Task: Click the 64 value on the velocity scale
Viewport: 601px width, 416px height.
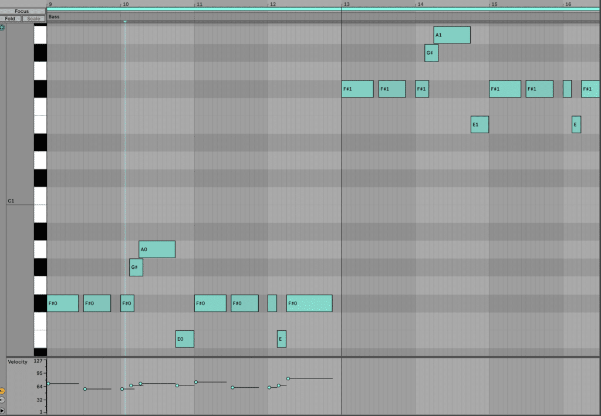Action: (x=39, y=387)
